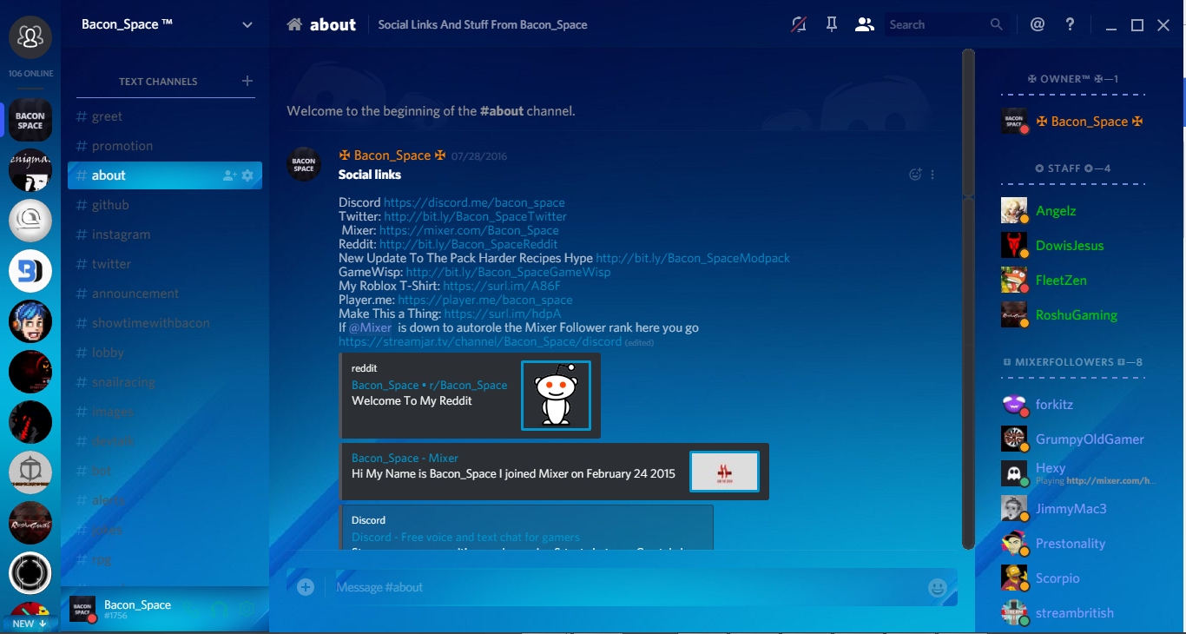Image resolution: width=1186 pixels, height=634 pixels.
Task: Open the mixer.com/Bacon_Space link
Action: pos(469,230)
